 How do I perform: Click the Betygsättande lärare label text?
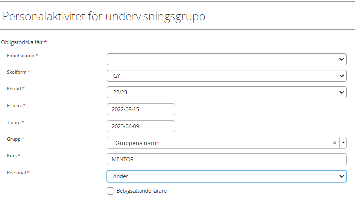[x=142, y=191]
